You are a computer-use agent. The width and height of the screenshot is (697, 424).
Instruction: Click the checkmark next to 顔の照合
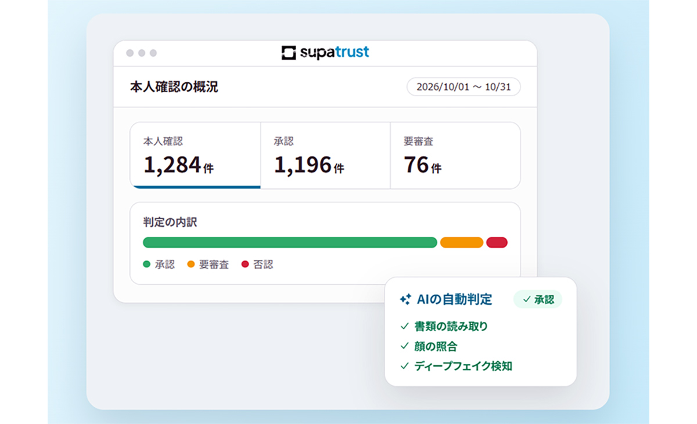click(x=404, y=346)
